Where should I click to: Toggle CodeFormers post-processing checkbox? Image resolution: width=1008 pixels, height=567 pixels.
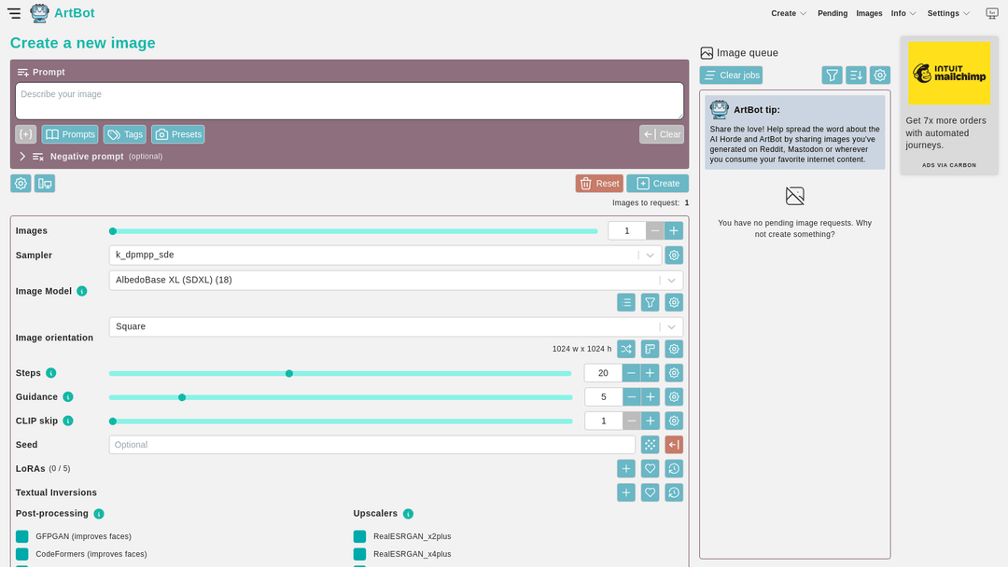(x=22, y=554)
